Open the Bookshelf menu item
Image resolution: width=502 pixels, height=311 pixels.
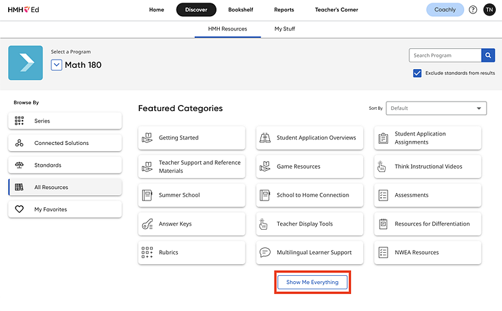pyautogui.click(x=240, y=9)
